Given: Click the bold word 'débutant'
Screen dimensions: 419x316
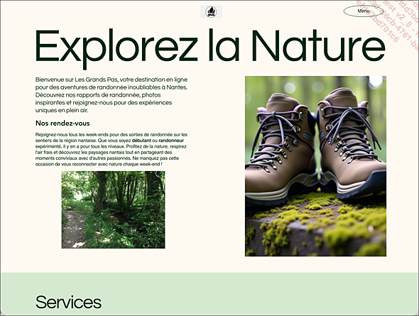Looking at the screenshot, I should click(x=141, y=141).
